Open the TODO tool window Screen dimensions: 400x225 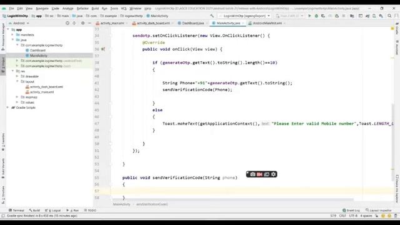point(90,211)
